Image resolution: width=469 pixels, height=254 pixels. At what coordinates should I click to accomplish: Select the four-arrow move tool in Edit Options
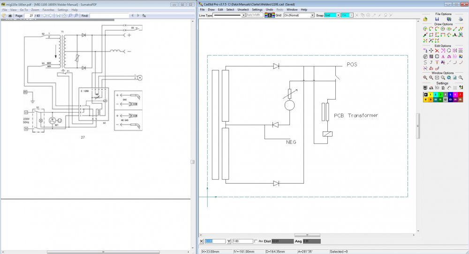(431, 50)
